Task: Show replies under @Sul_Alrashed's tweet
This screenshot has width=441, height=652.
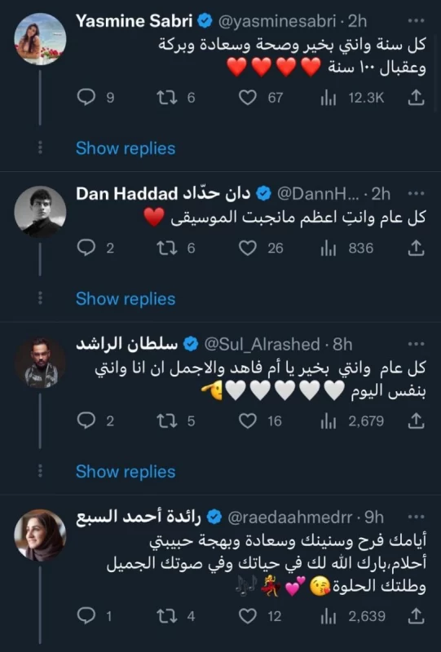Action: pyautogui.click(x=126, y=472)
